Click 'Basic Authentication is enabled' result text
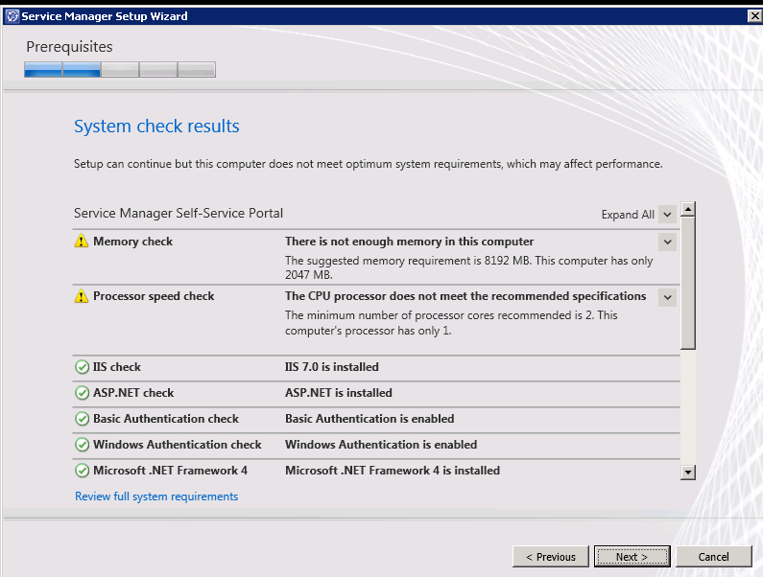 click(370, 419)
